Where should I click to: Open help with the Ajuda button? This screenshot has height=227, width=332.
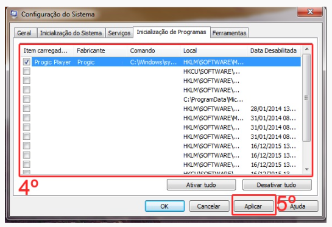point(298,206)
